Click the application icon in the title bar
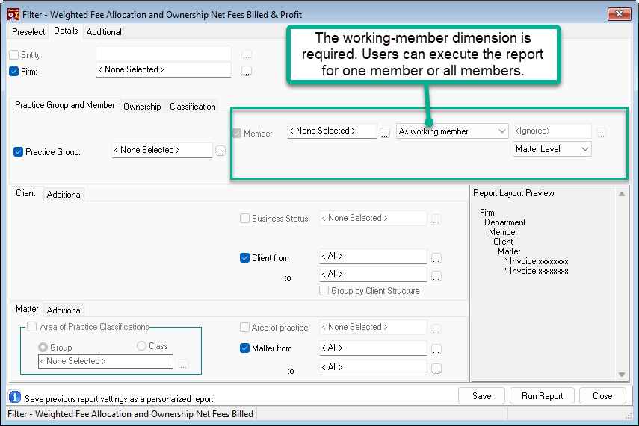Screen dimensions: 639x426 click(13, 14)
